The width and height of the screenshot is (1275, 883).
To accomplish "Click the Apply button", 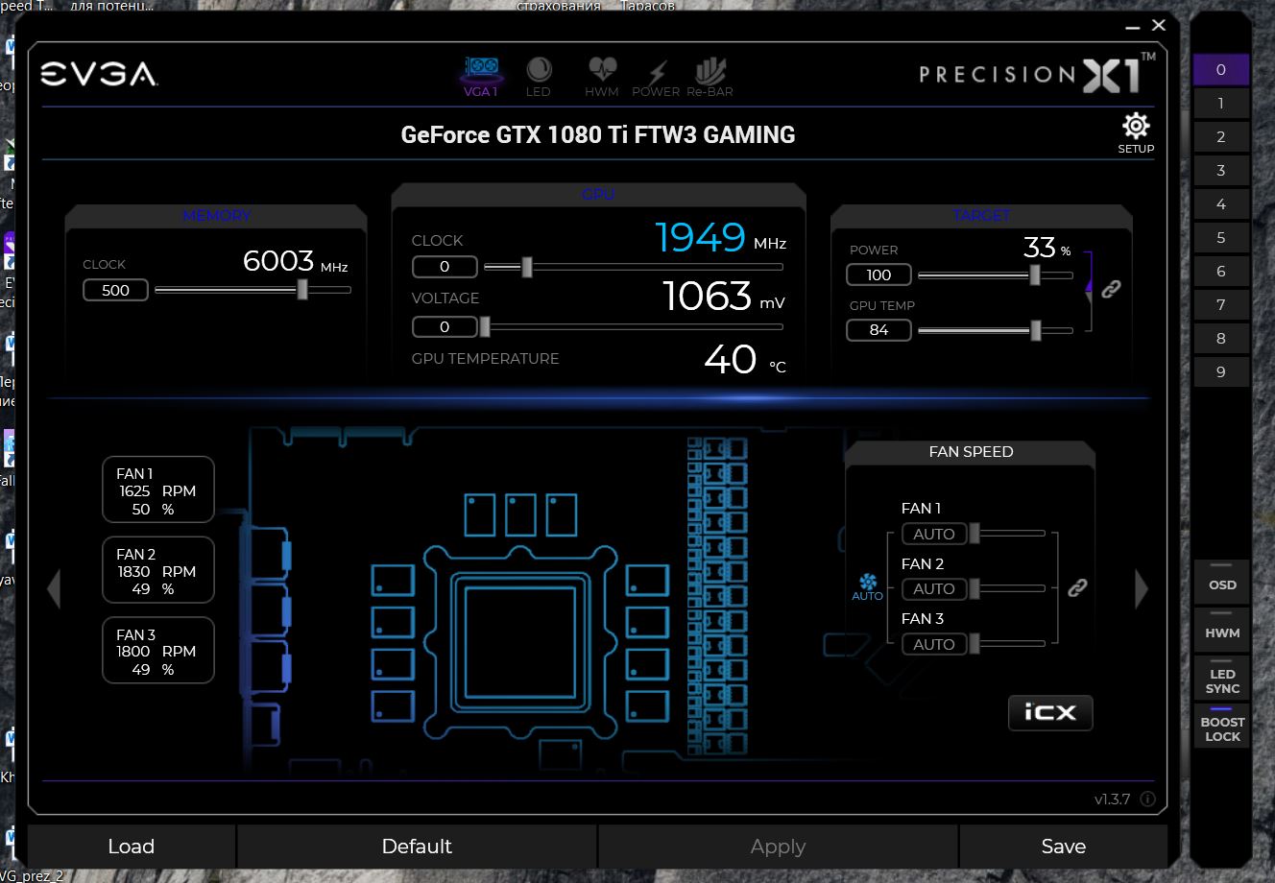I will click(778, 847).
